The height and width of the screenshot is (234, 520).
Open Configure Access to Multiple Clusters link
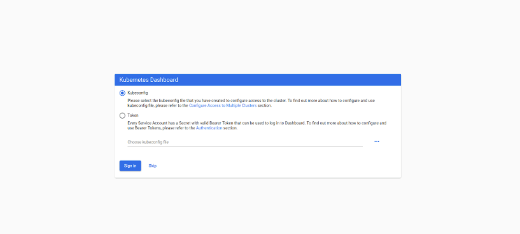click(223, 106)
